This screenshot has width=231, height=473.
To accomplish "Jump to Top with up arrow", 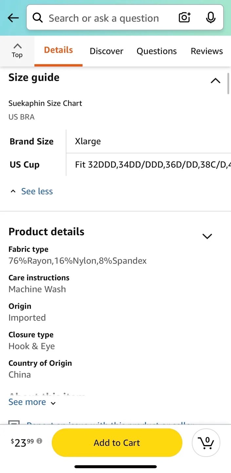I will coord(17,50).
